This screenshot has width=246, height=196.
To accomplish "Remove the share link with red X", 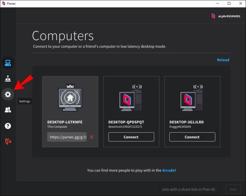I will [x=92, y=137].
